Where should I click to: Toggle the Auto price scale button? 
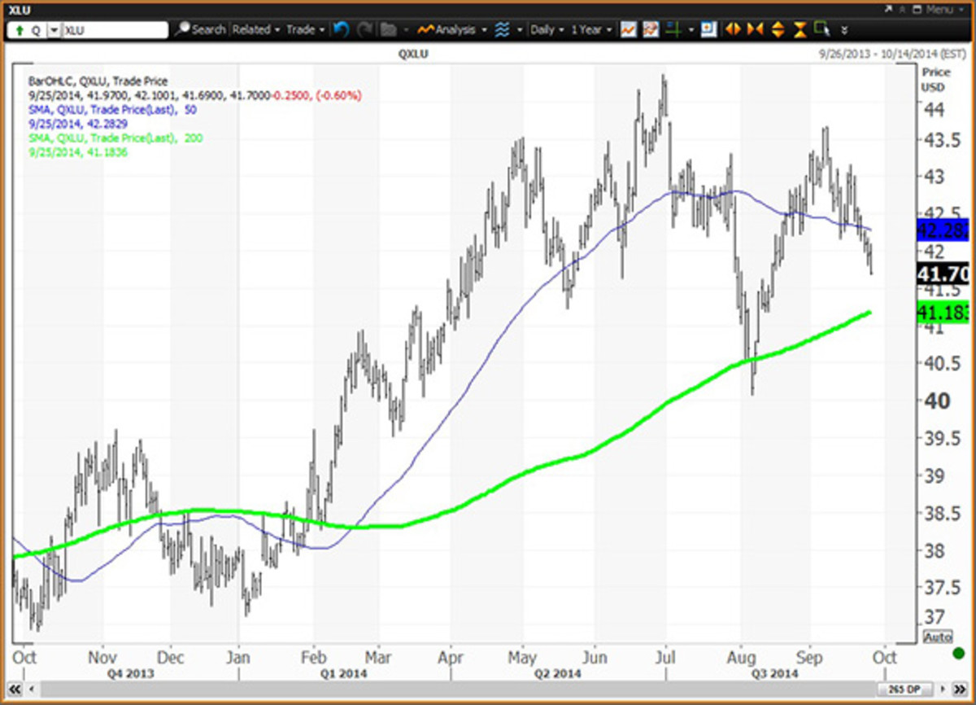click(x=936, y=637)
